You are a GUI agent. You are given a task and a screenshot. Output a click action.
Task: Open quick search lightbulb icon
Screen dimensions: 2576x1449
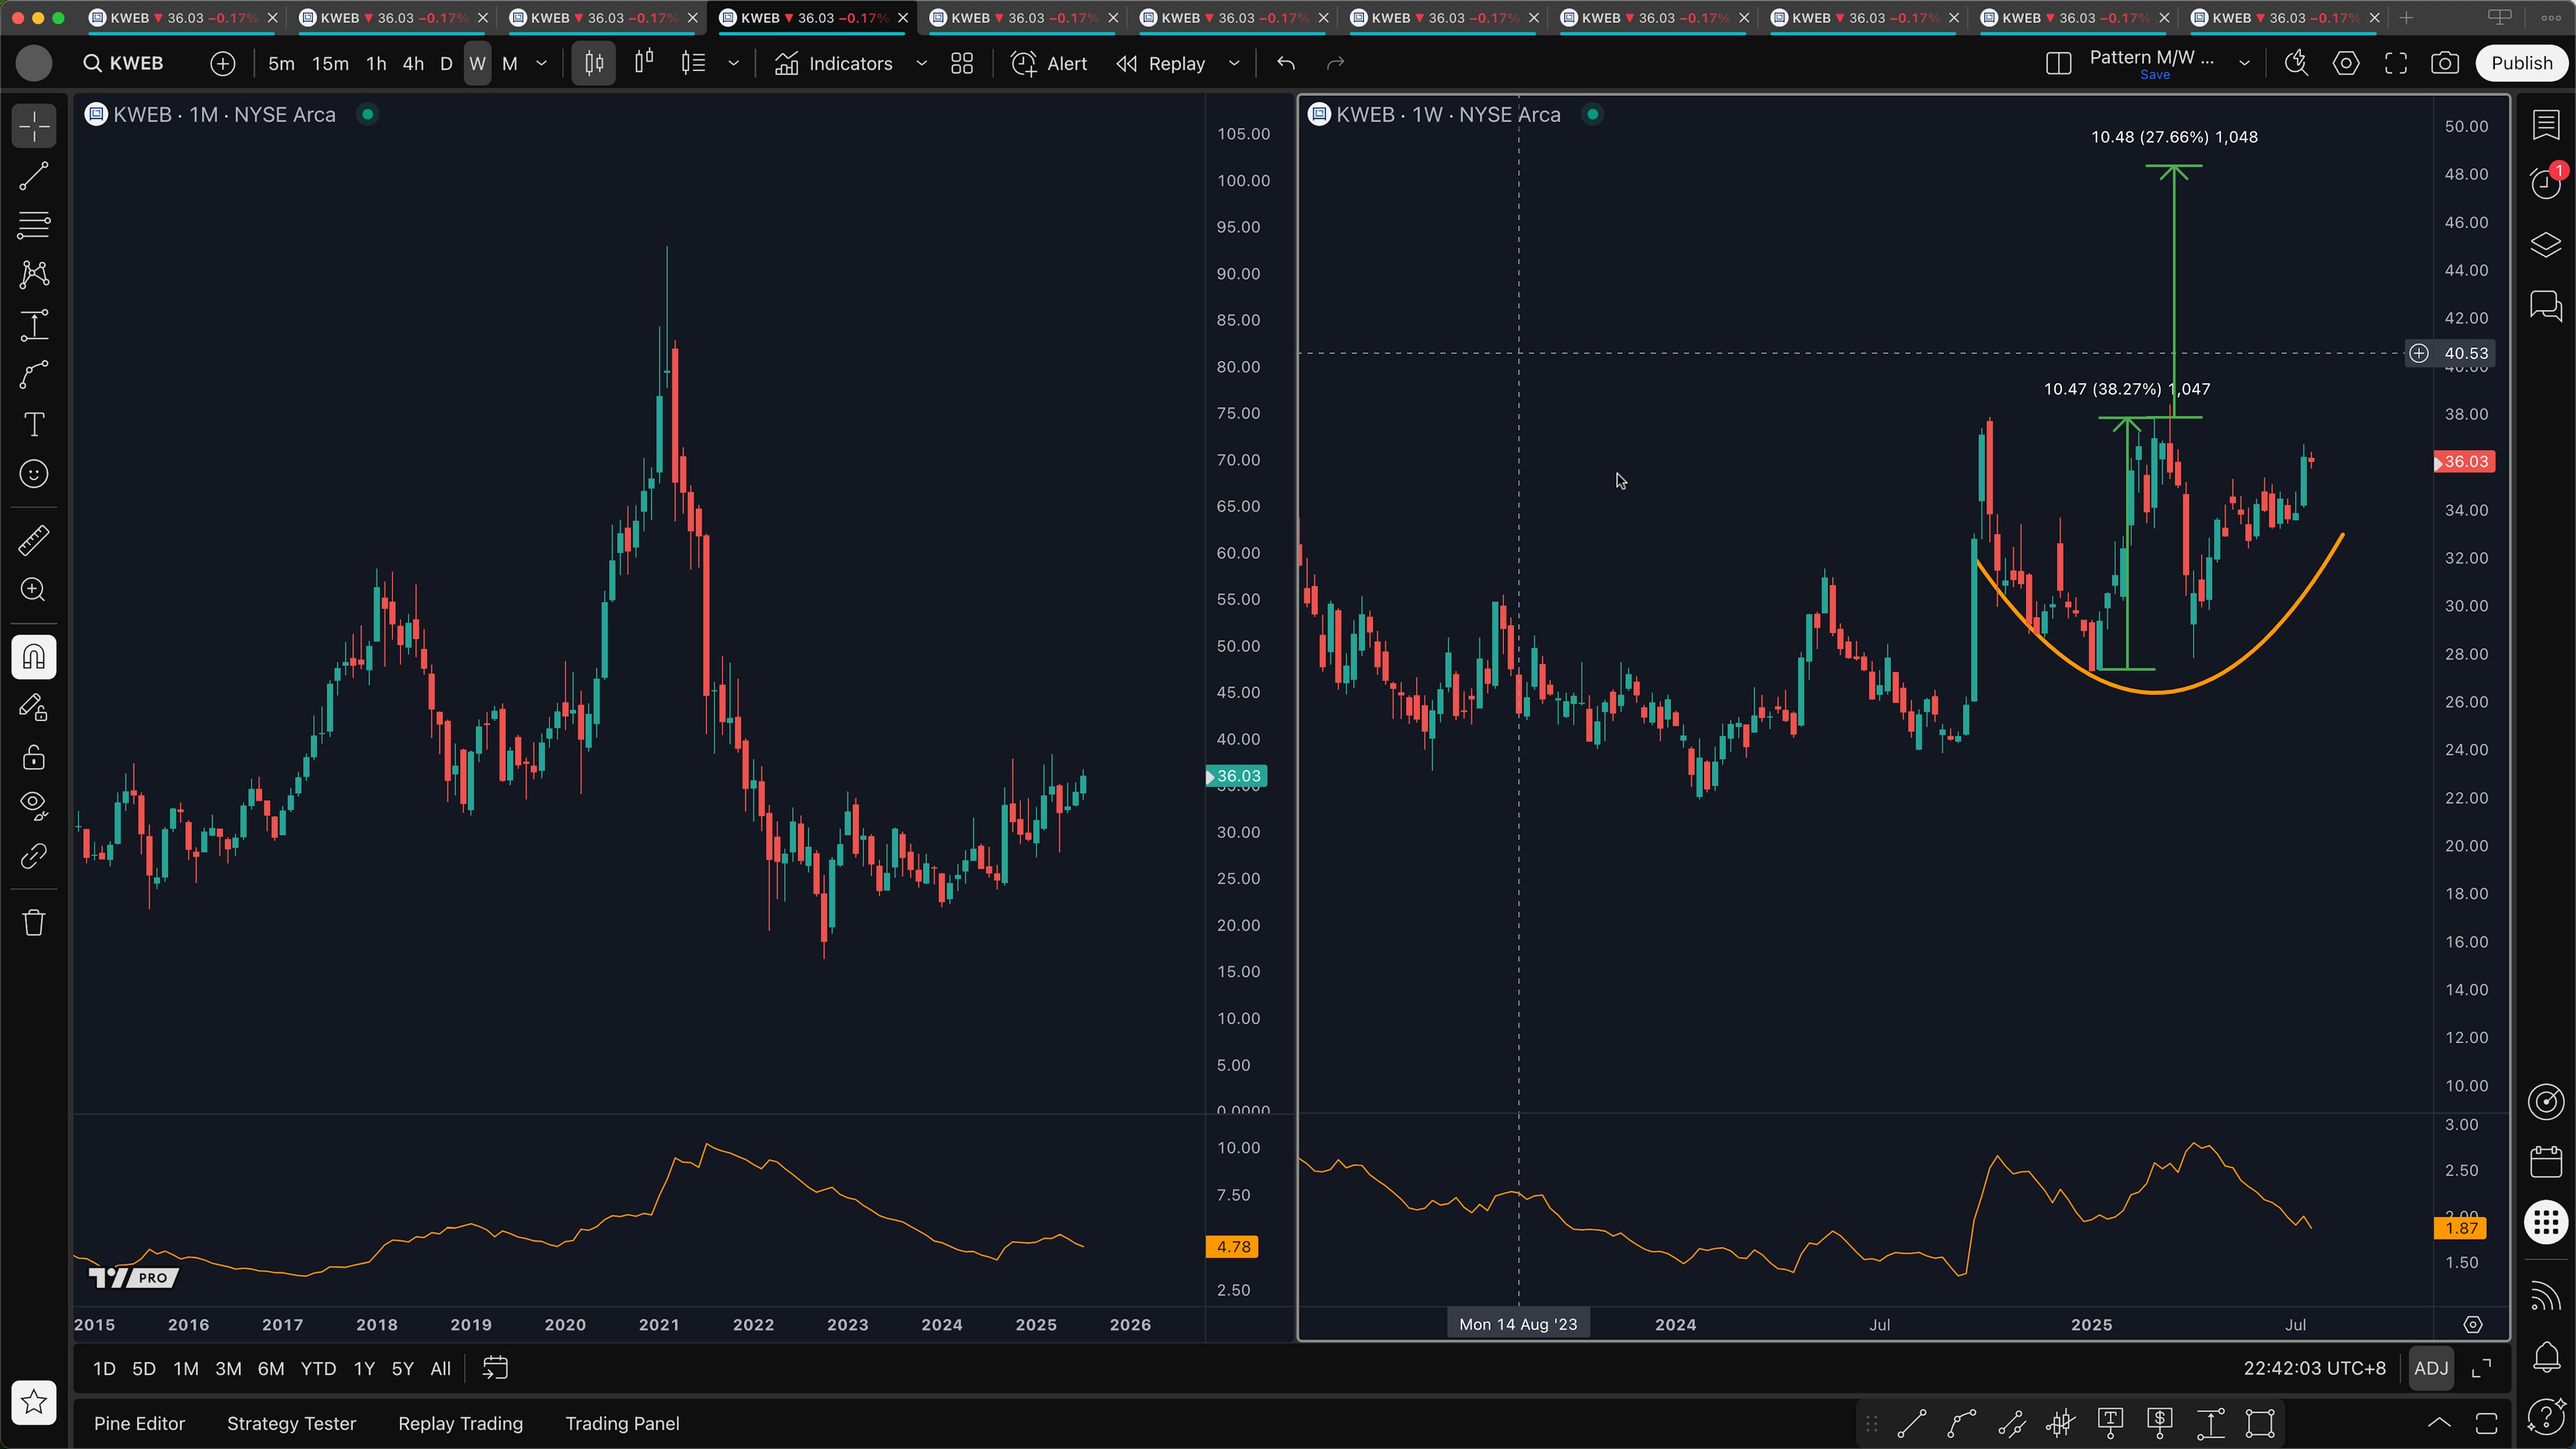pos(2296,63)
